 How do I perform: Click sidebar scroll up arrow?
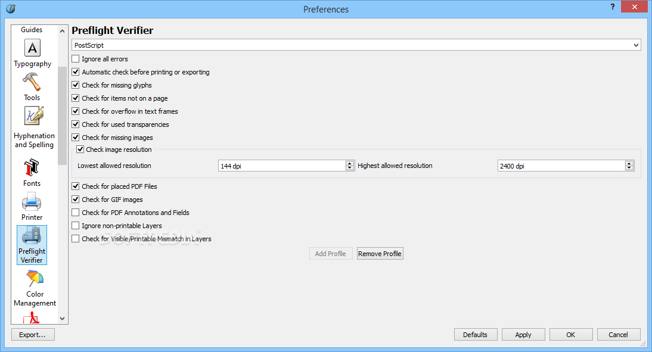pyautogui.click(x=63, y=31)
